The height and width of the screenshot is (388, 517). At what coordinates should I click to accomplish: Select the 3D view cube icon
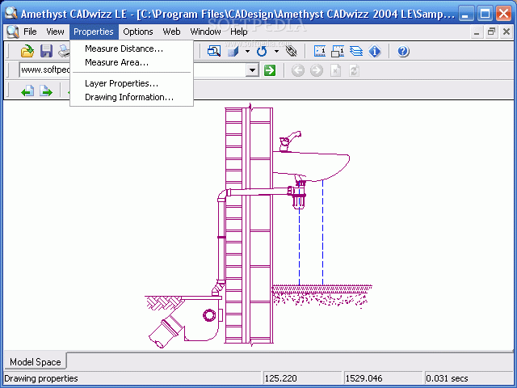[x=233, y=51]
